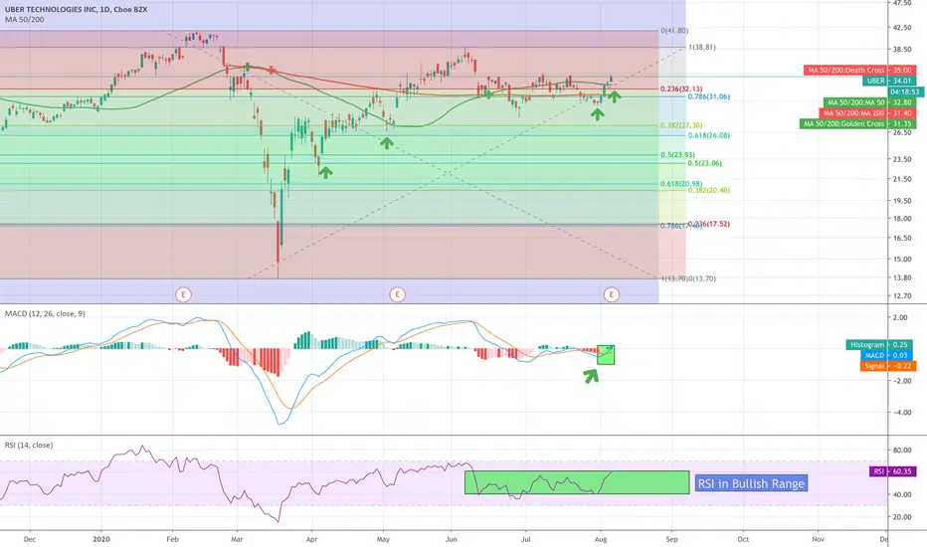Click the 0.618(26.08) Fibonacci label
Viewport: 927px width, 547px height.
coord(708,135)
